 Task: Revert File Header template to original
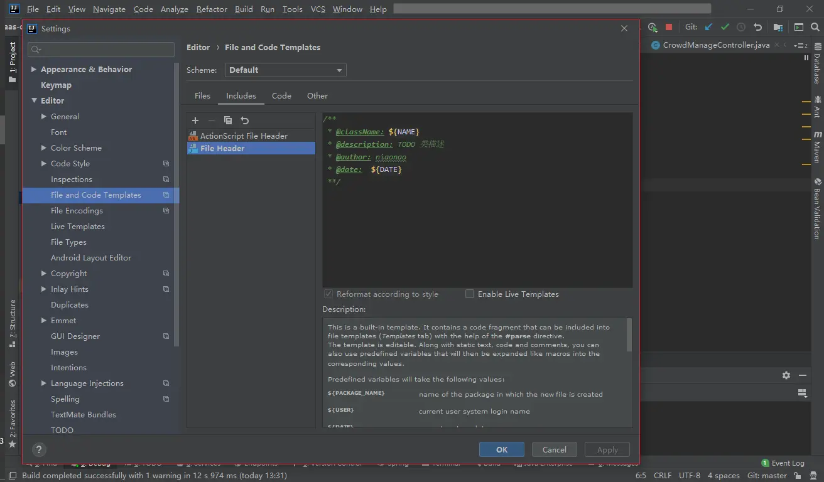coord(245,120)
